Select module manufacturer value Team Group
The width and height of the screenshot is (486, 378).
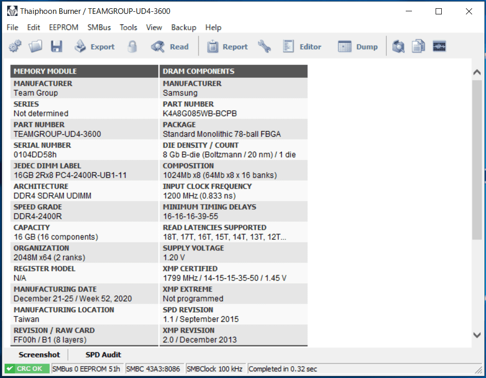coord(35,93)
